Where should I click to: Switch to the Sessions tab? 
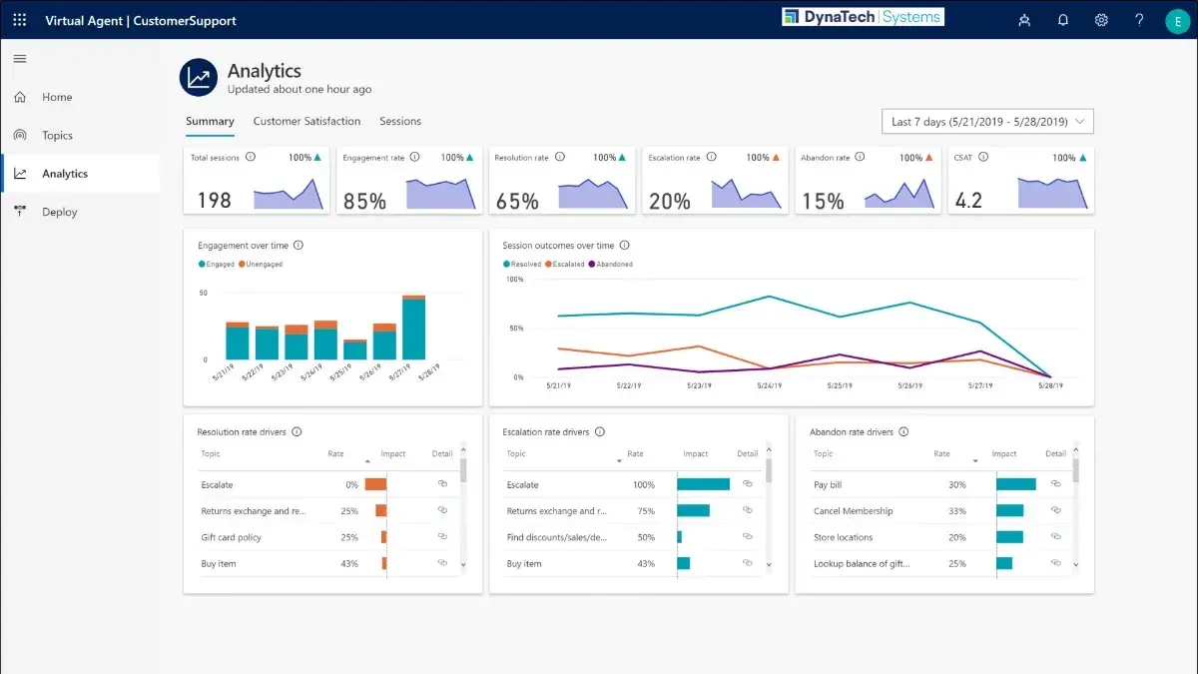[x=400, y=121]
